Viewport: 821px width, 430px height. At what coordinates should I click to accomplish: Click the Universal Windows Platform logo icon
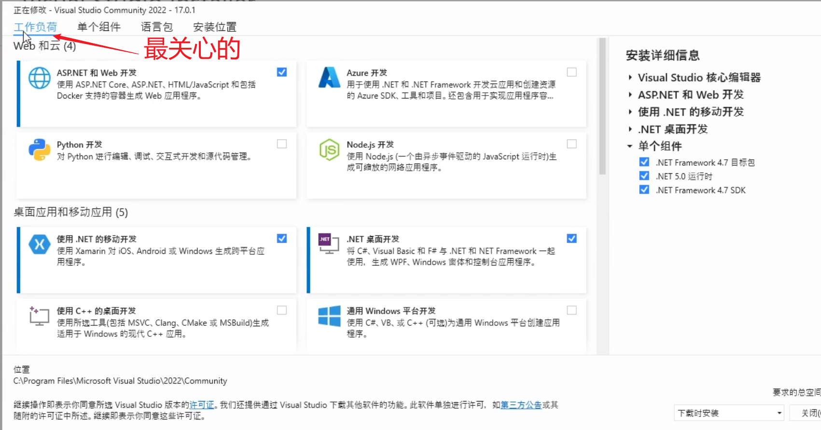coord(329,316)
